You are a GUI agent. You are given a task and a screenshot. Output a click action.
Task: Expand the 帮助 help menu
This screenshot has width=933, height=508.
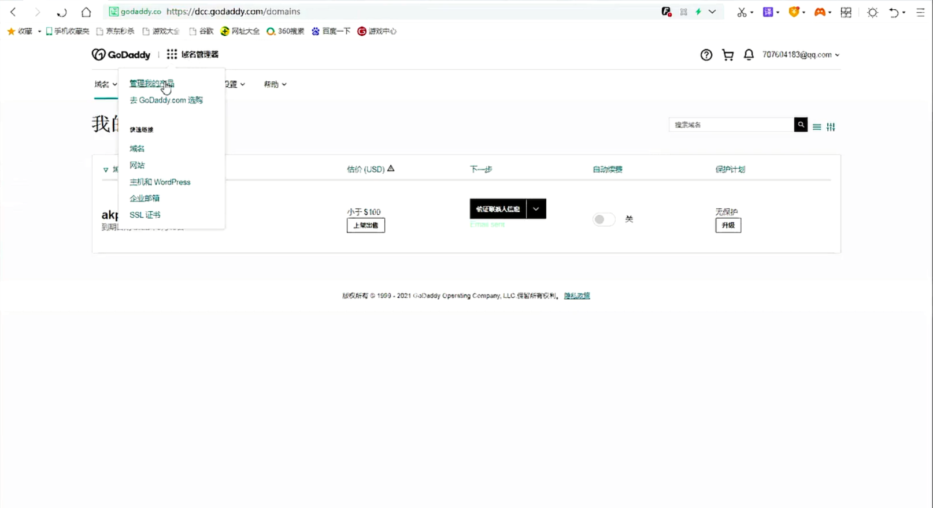(x=275, y=84)
